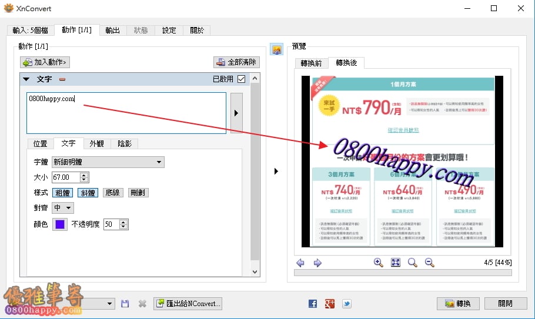Go to next preview image
This screenshot has height=319, width=535.
[x=317, y=263]
